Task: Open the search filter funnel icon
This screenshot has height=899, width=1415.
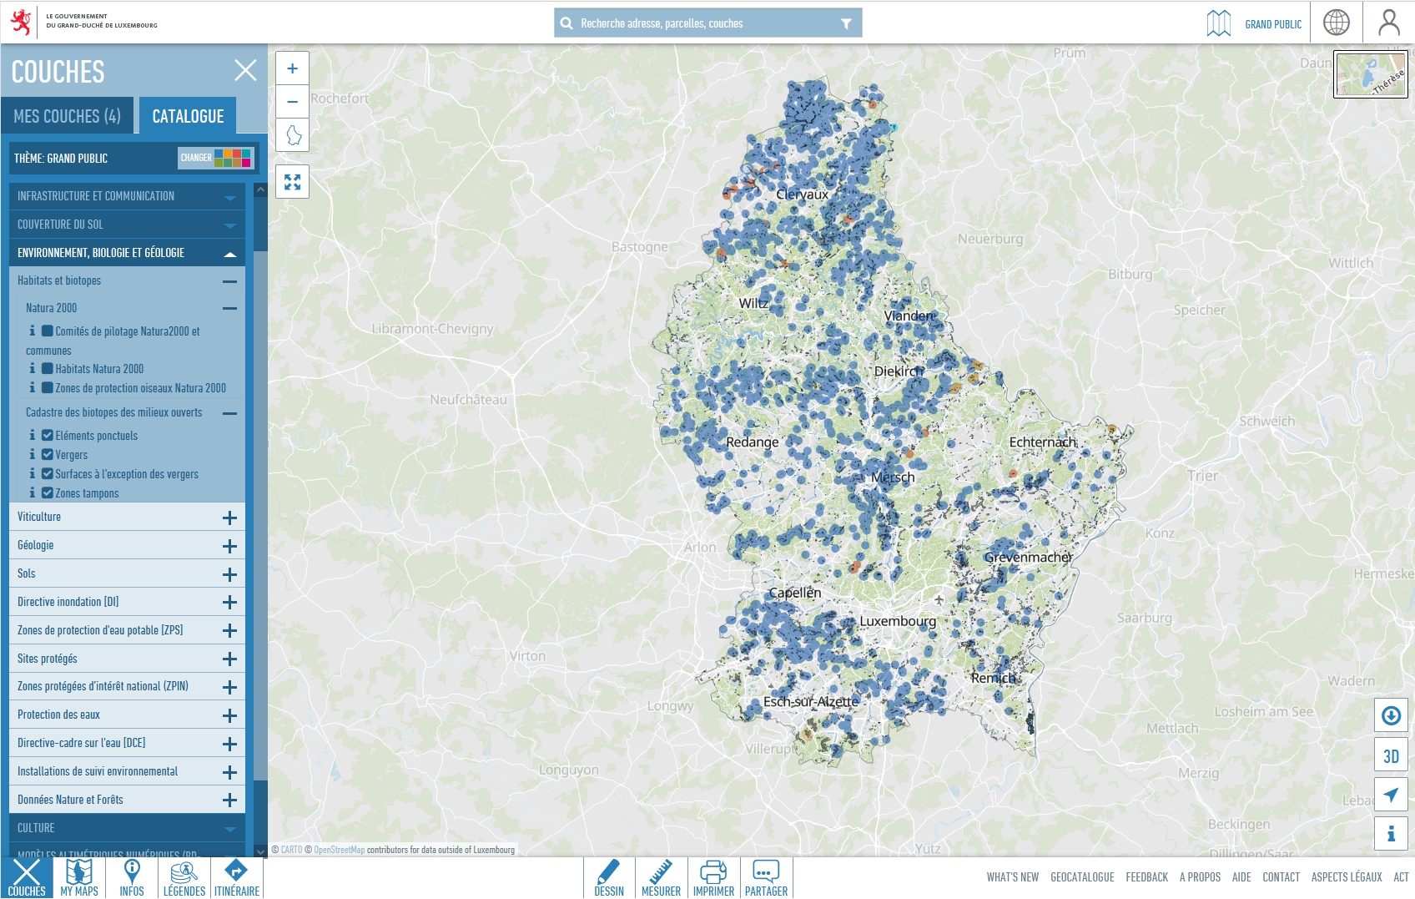Action: [x=846, y=23]
